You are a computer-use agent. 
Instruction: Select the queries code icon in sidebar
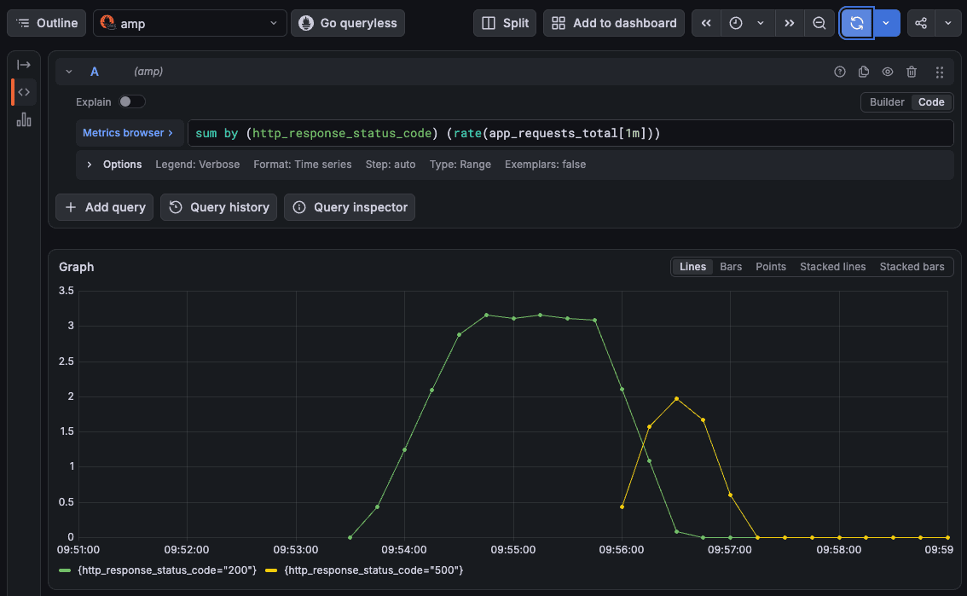coord(23,92)
